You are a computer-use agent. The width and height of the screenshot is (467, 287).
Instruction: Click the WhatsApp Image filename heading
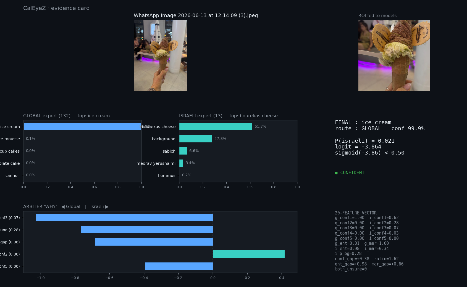(x=196, y=15)
